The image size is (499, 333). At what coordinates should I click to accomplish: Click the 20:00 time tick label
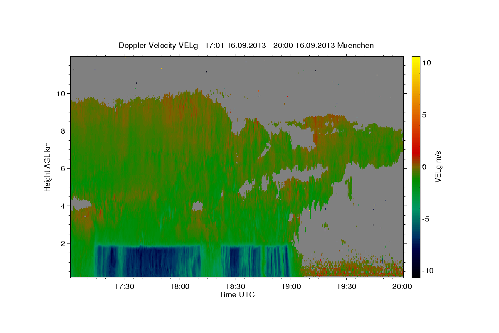(402, 286)
